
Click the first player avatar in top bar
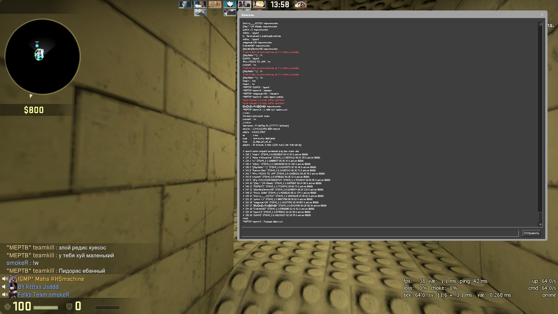pos(185,4)
